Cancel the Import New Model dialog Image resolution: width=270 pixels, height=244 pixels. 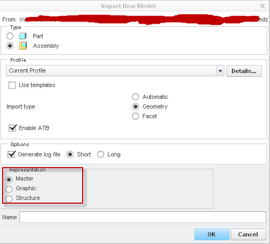tap(248, 234)
